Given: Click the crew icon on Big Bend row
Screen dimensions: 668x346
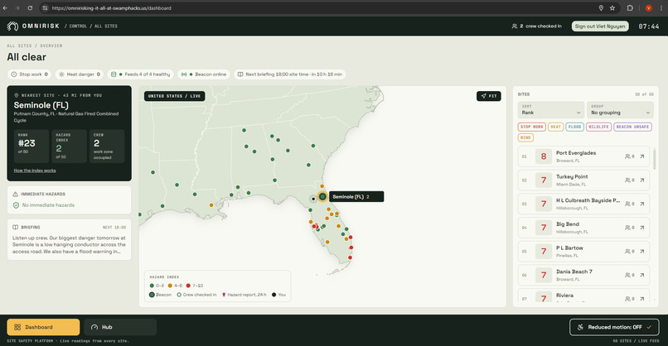Looking at the screenshot, I should pyautogui.click(x=627, y=228).
